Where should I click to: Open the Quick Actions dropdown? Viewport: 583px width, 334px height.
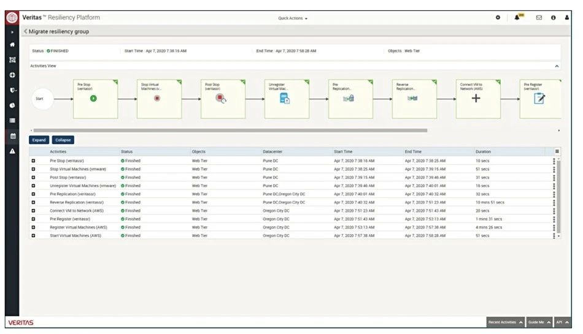pyautogui.click(x=293, y=18)
